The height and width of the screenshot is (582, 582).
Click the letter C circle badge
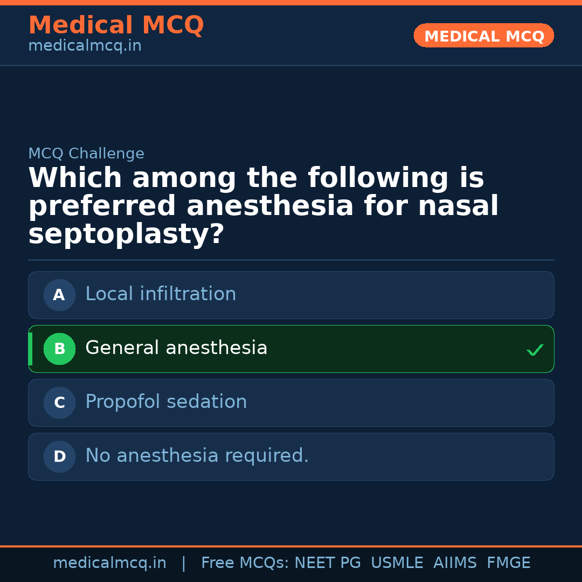pos(59,403)
